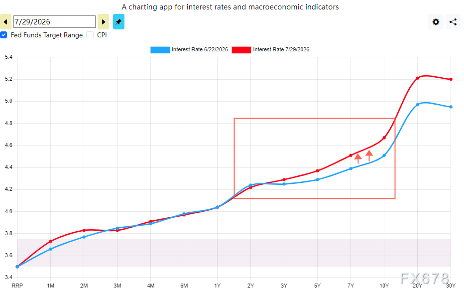The height and width of the screenshot is (296, 464).
Task: Select the blue 7Y data point
Action: (351, 168)
